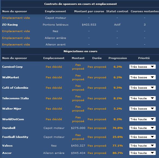This screenshot has width=159, height=158.
Task: Open the ZO Racing sponsor contract
Action: pyautogui.click(x=10, y=24)
